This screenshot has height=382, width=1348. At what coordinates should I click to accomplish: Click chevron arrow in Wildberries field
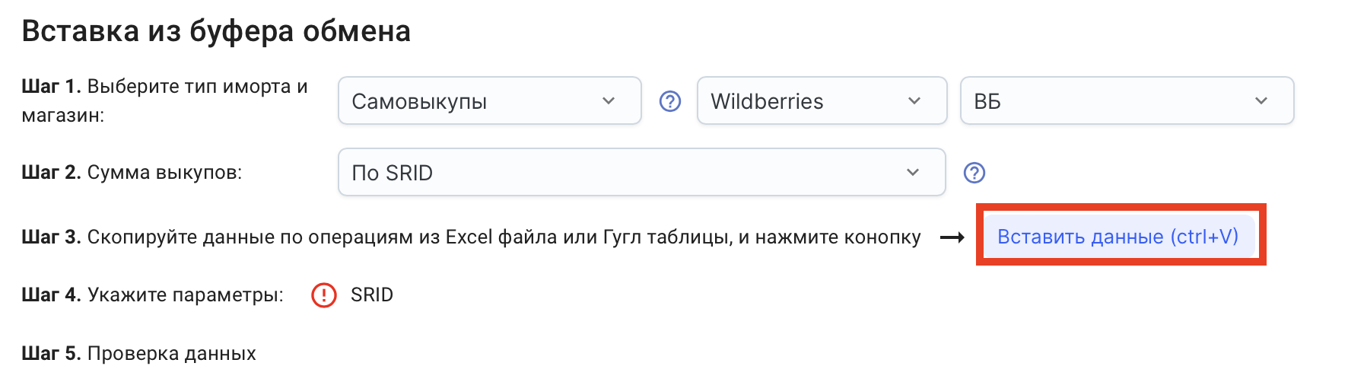point(914,101)
